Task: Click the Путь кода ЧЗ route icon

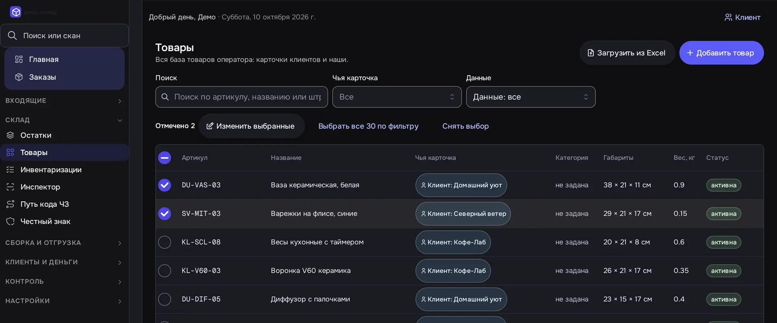Action: click(10, 204)
